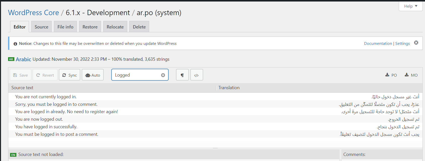Select row 'You are not currently logged in.'
The height and width of the screenshot is (161, 425).
coord(215,97)
